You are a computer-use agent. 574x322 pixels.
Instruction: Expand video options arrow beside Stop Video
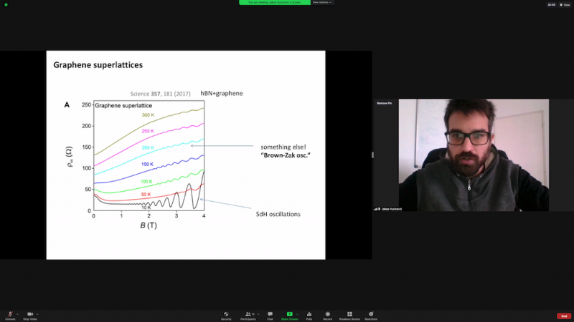(x=38, y=314)
